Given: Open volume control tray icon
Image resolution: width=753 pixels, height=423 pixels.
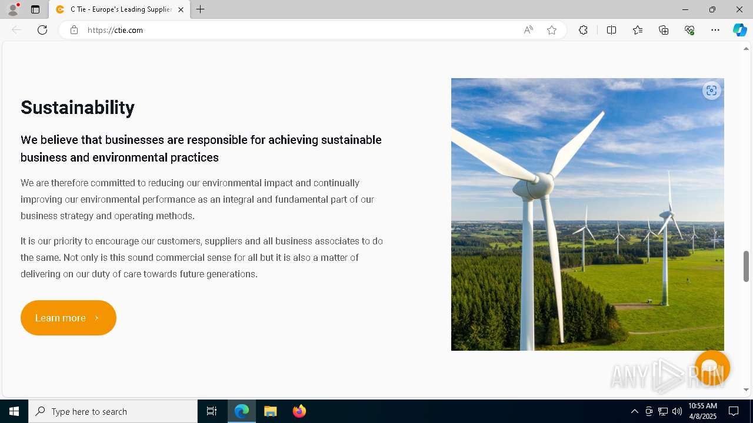Looking at the screenshot, I should pos(677,411).
